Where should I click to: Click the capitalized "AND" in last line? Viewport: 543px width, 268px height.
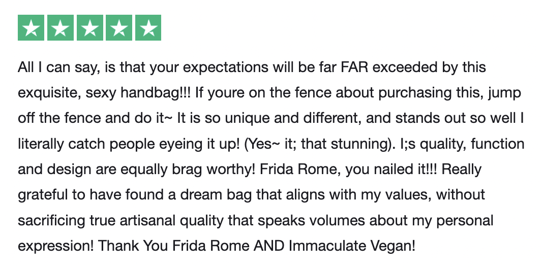point(269,246)
